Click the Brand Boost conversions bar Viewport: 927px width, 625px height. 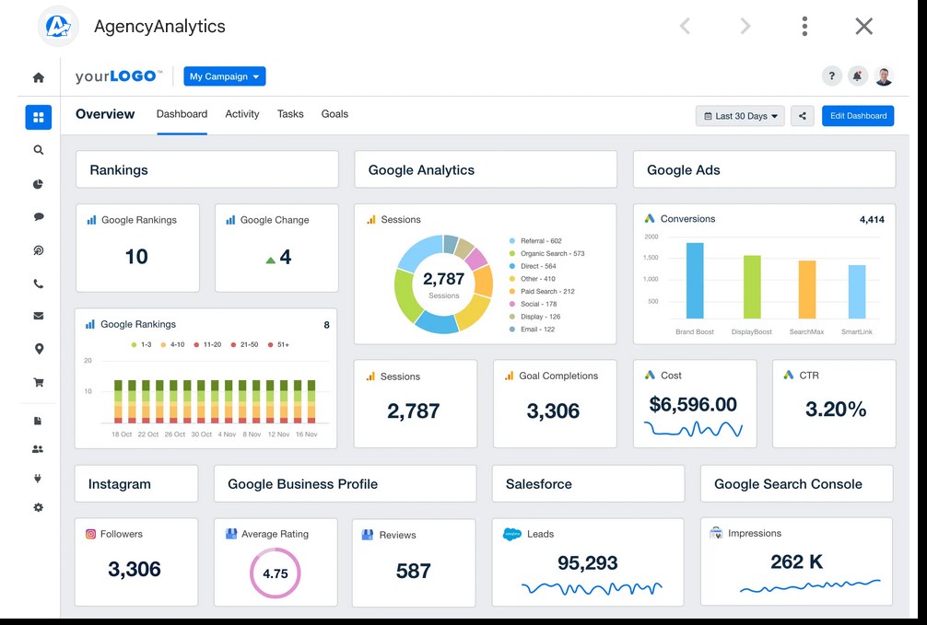[x=695, y=281]
